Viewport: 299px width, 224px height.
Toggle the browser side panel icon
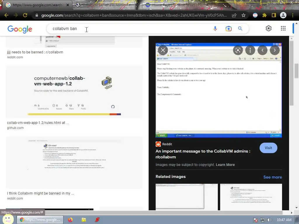(x=274, y=15)
